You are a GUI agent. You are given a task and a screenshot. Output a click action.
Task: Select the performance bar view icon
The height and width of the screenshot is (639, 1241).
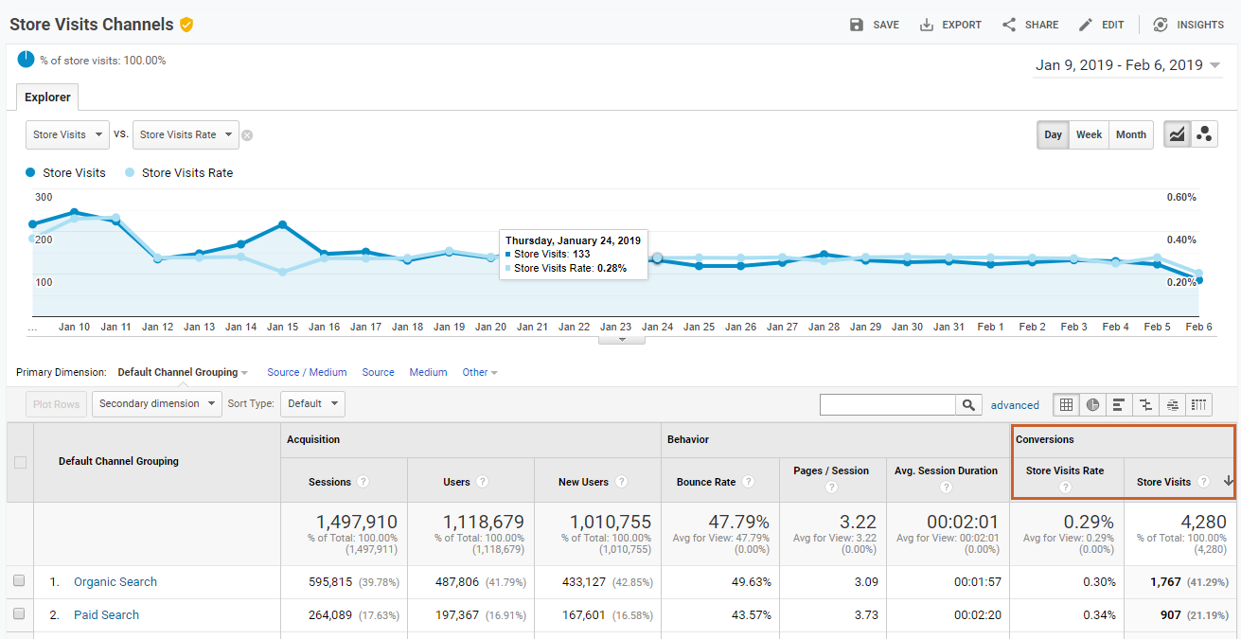pyautogui.click(x=1119, y=404)
